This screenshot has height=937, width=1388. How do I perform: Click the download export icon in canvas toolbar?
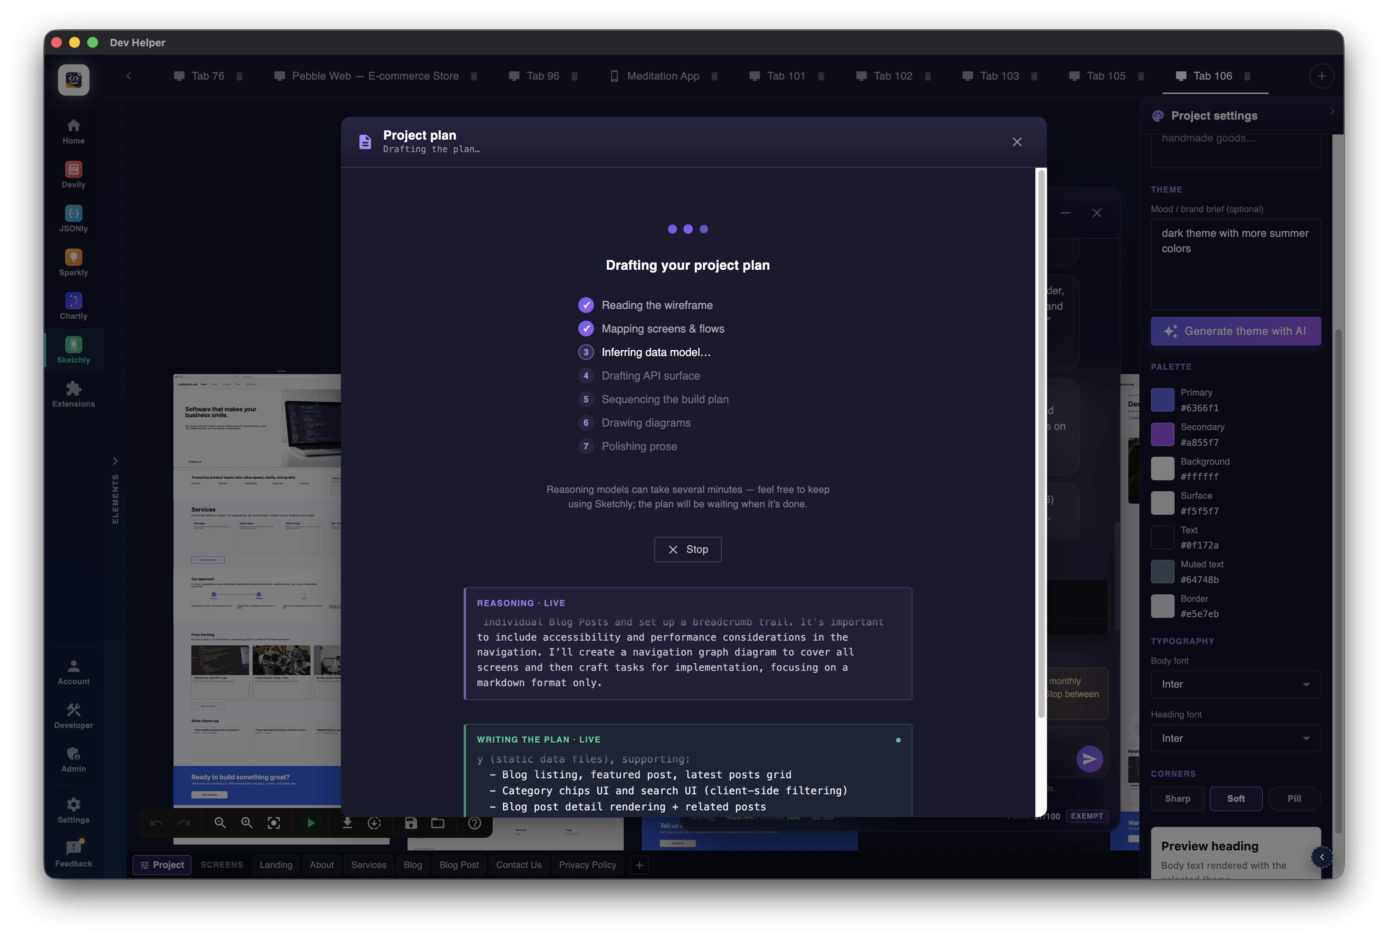tap(347, 823)
